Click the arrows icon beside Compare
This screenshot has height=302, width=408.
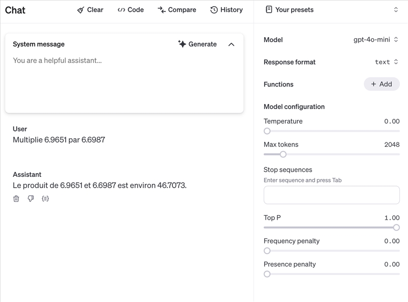click(x=162, y=10)
